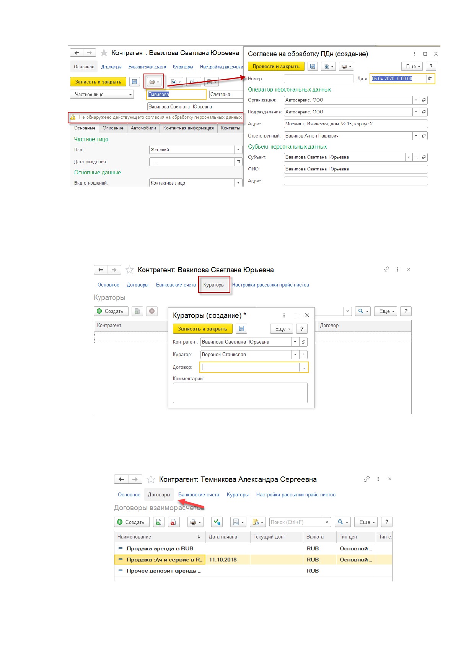Viewport: 474px width, 671px height.
Task: Expand the Пол dropdown showing Женский
Action: coord(238,150)
